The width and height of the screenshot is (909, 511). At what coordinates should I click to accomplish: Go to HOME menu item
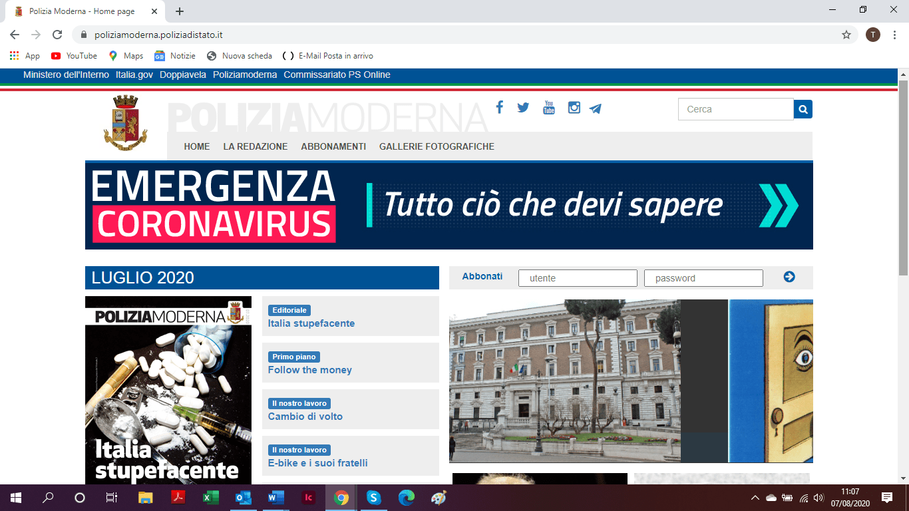(197, 146)
